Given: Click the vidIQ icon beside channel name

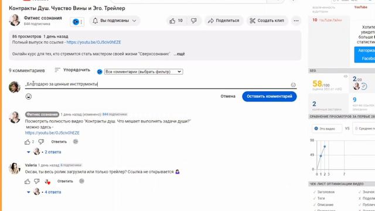Looking at the screenshot, I should (76, 22).
